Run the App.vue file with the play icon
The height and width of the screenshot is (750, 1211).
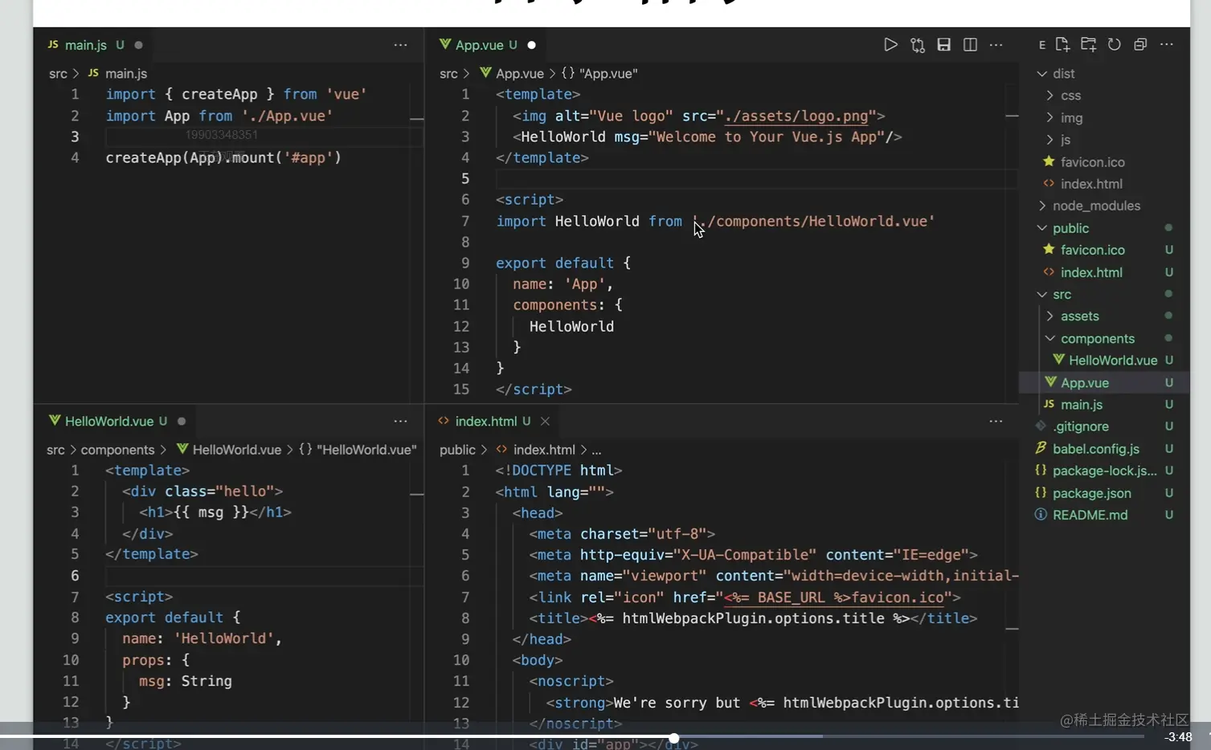(890, 45)
